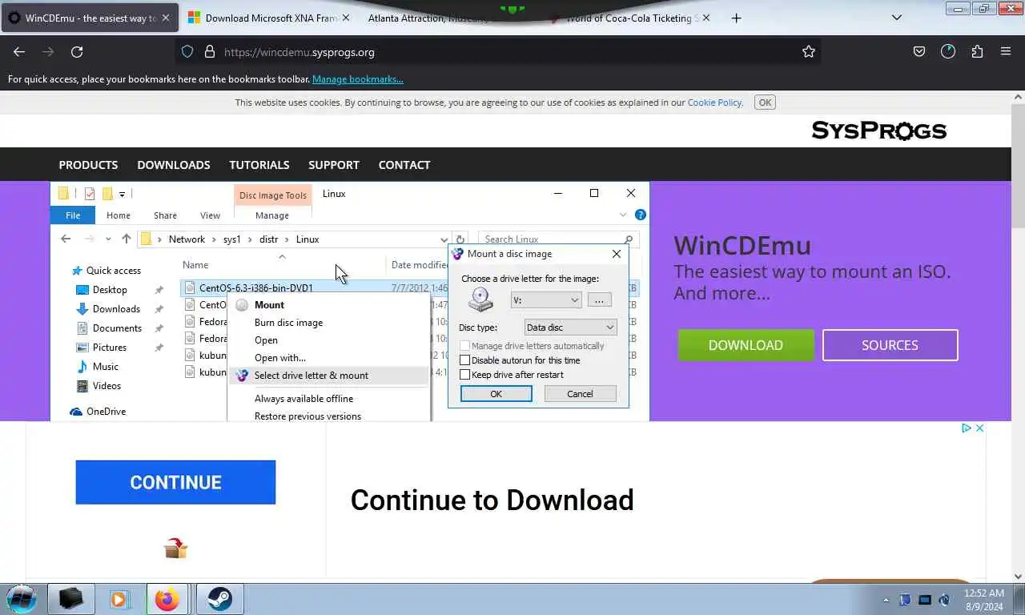The height and width of the screenshot is (615, 1025).
Task: Open the Firefox account icon
Action: [948, 51]
